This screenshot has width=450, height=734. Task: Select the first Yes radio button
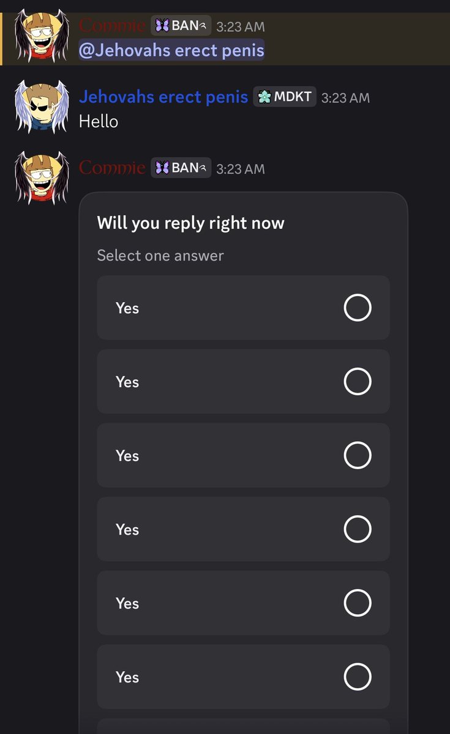[358, 308]
